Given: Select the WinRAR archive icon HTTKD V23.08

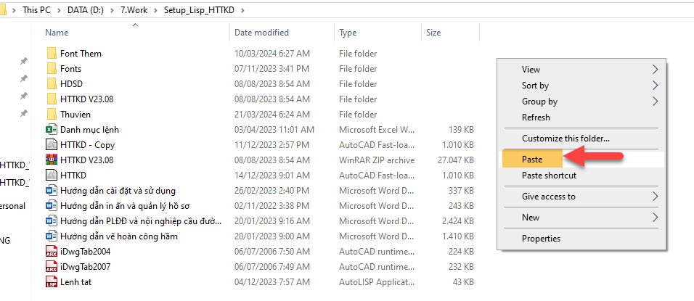Looking at the screenshot, I should (51, 160).
